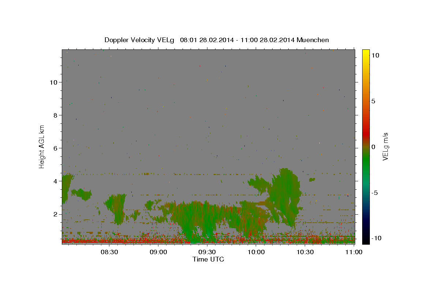Click the colorbar value 0 label
Image resolution: width=439 pixels, height=293 pixels.
pyautogui.click(x=373, y=147)
